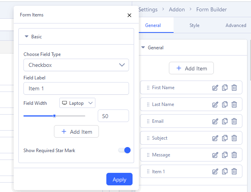Toggle Show Required Star Mark switch
The height and width of the screenshot is (192, 251).
click(124, 150)
